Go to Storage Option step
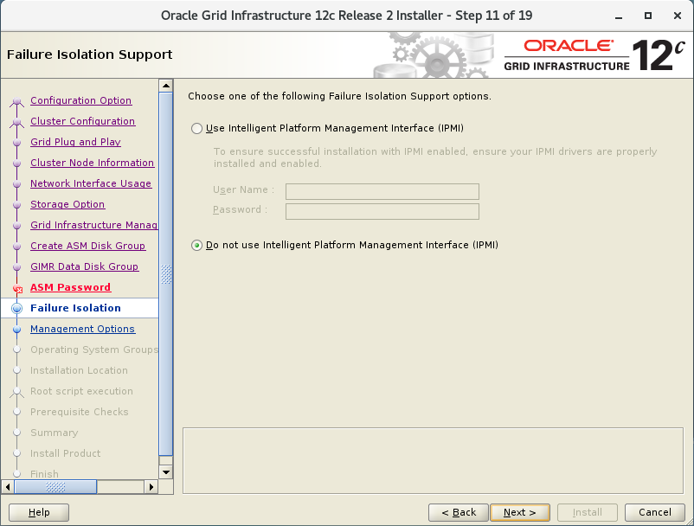 point(67,204)
